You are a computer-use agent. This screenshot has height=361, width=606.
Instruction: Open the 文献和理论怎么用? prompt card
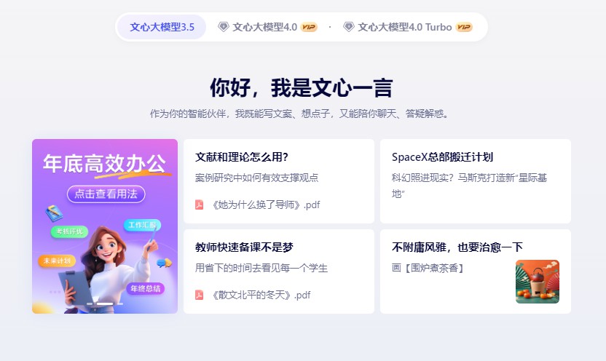click(x=279, y=181)
